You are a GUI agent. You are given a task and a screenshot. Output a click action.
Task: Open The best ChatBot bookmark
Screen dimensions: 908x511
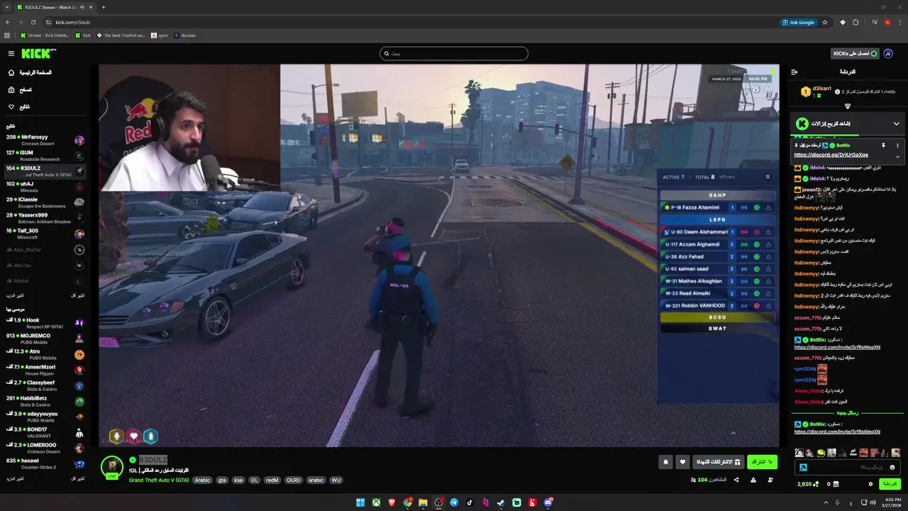[x=121, y=35]
